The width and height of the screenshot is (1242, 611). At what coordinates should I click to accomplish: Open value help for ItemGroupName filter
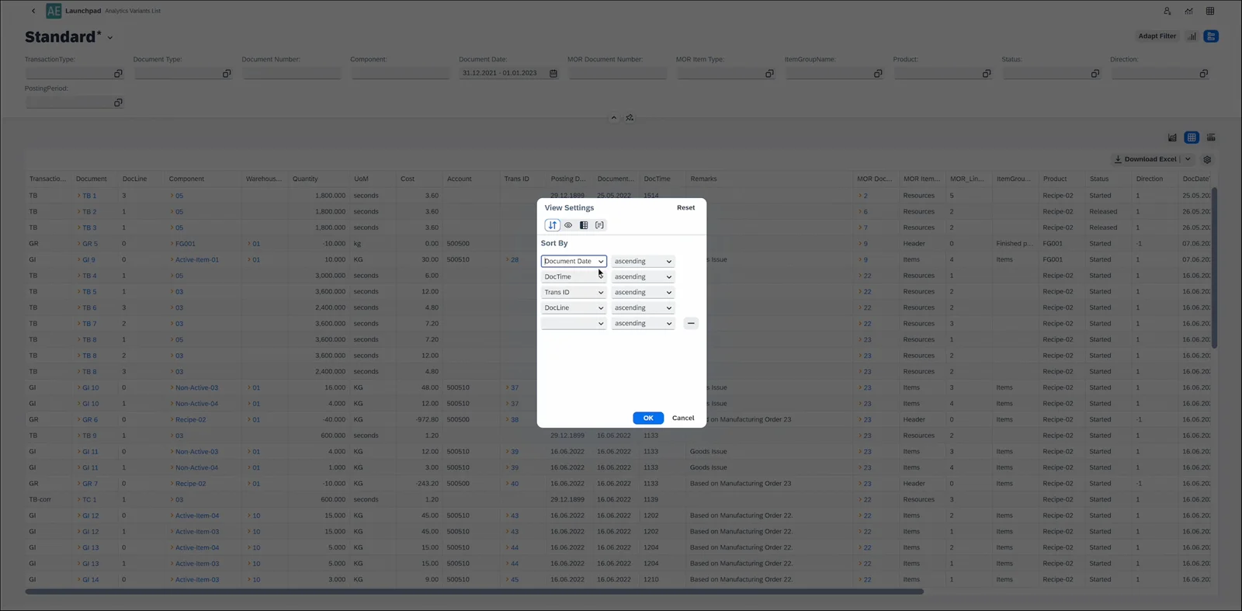[878, 74]
